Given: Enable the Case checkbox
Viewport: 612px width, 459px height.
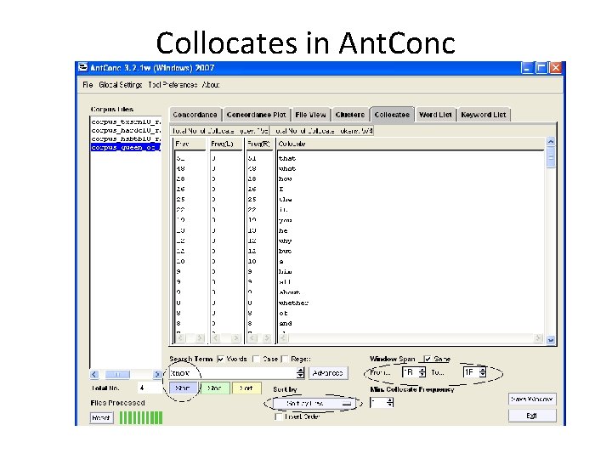Looking at the screenshot, I should click(256, 359).
